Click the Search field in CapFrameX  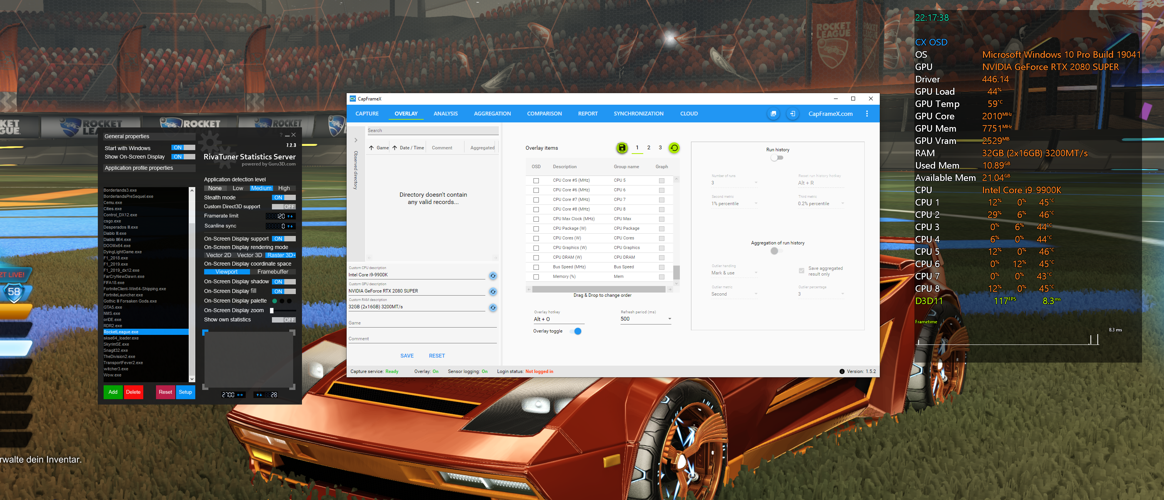tap(433, 130)
